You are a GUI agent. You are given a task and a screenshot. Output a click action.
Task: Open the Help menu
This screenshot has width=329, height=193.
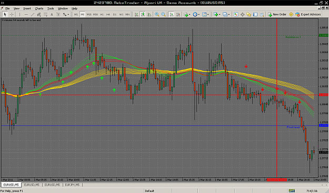coord(75,8)
